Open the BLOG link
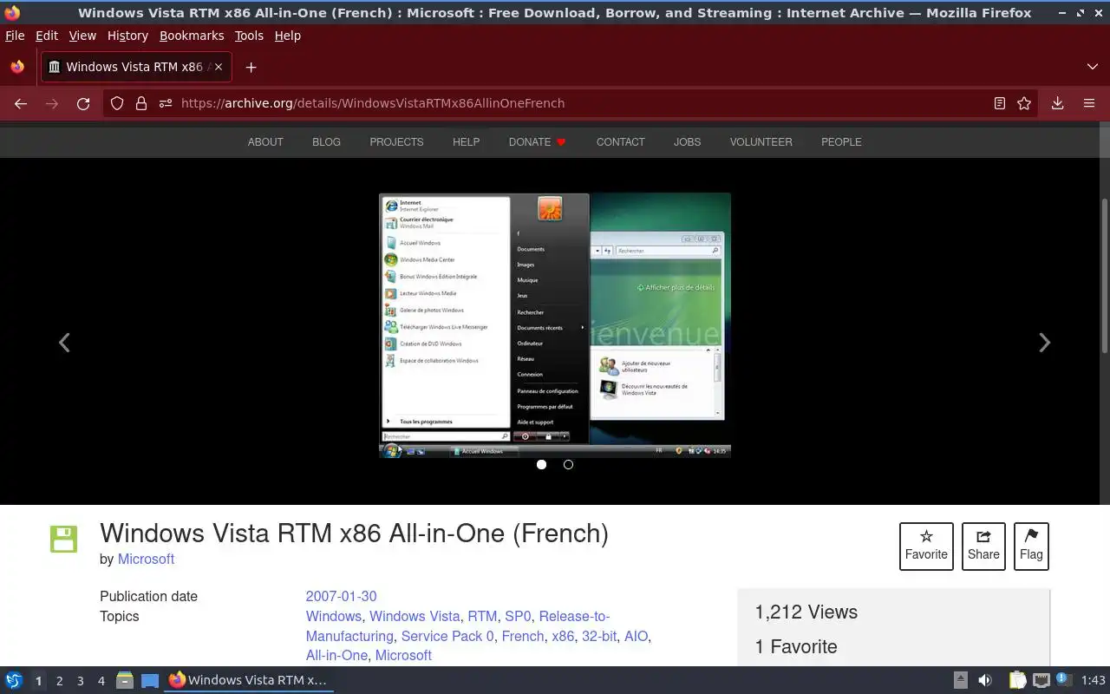Image resolution: width=1110 pixels, height=694 pixels. point(326,141)
